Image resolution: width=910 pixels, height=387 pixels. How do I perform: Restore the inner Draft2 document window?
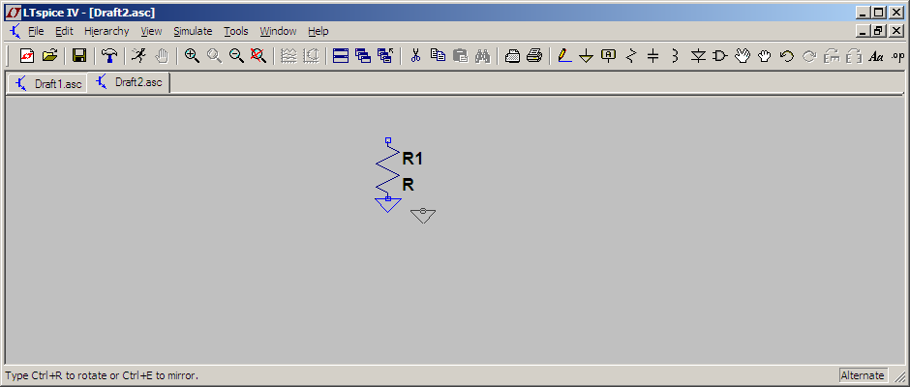coord(879,31)
